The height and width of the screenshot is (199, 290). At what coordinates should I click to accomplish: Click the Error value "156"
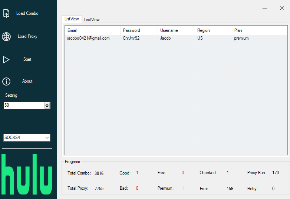230,189
